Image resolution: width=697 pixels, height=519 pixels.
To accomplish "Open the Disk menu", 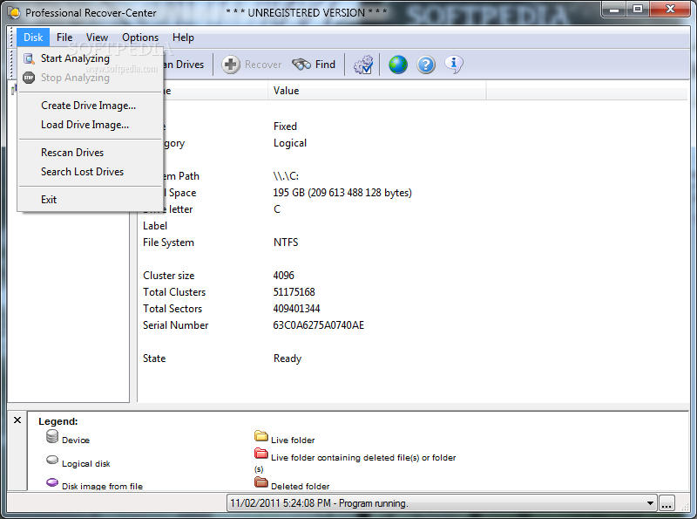I will pyautogui.click(x=33, y=38).
